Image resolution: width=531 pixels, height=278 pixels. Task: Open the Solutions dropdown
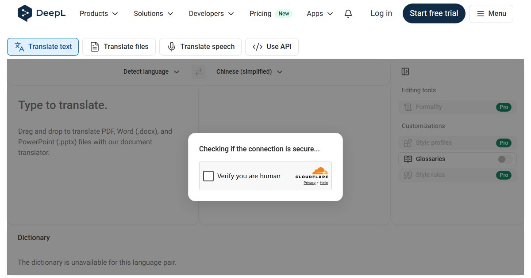[154, 14]
